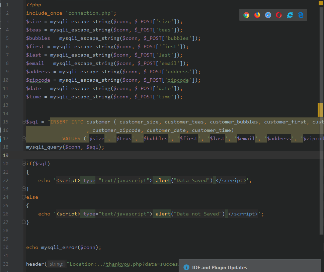Click line number 29 in the gutter
Viewport: 324px width, 272px height.
pyautogui.click(x=6, y=239)
